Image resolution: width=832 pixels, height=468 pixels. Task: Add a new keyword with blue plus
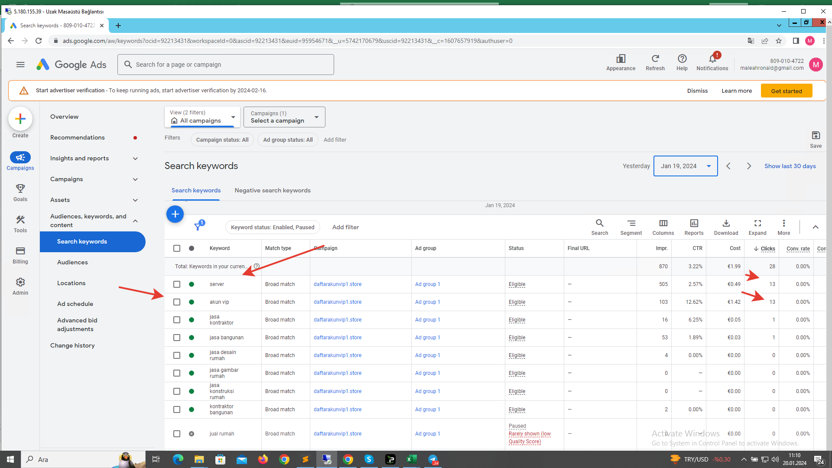point(175,214)
